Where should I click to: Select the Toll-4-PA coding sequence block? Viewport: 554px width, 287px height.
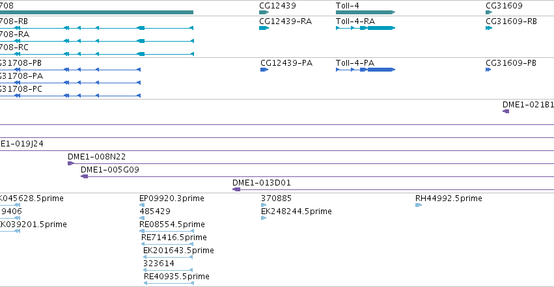click(381, 70)
